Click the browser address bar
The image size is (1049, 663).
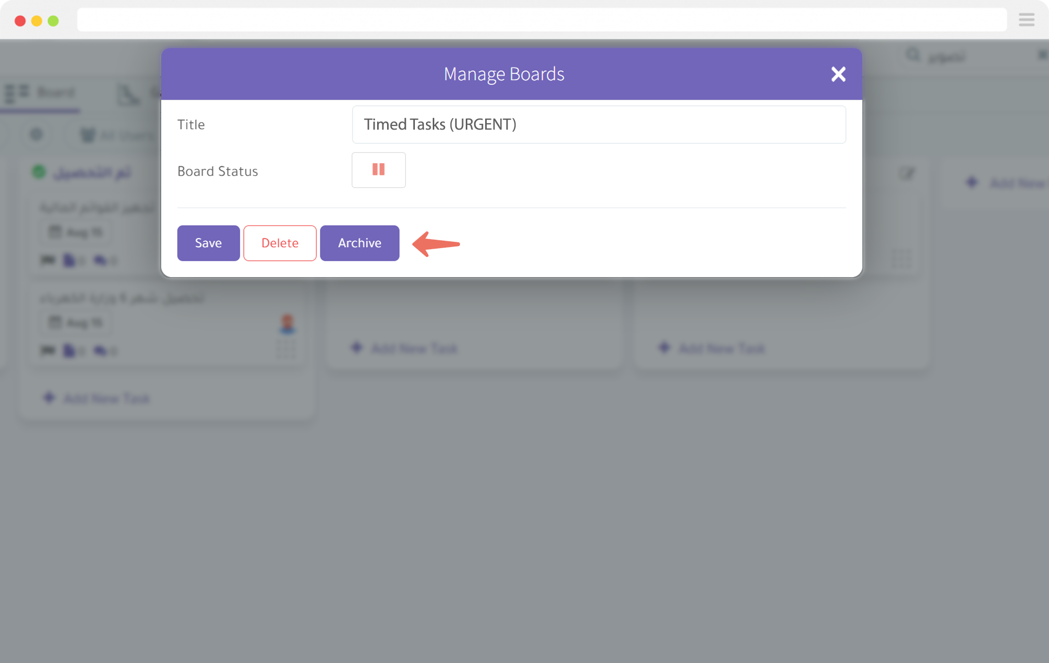pos(542,20)
